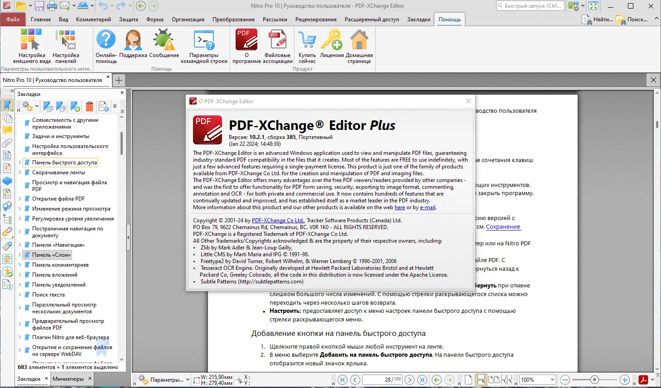
Task: Switch to the Преобразование ribbon tab
Action: click(234, 19)
